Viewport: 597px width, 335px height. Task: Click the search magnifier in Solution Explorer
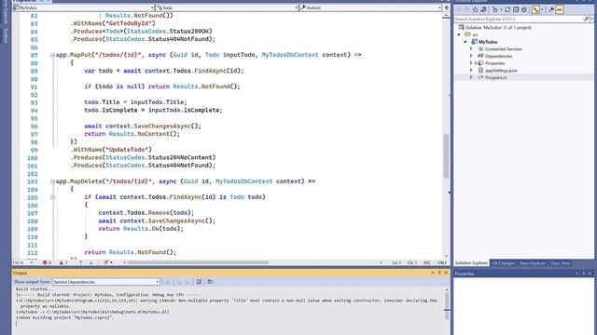pos(587,19)
